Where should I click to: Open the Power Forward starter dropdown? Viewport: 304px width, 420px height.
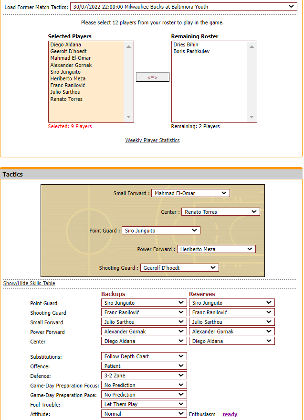(216, 249)
